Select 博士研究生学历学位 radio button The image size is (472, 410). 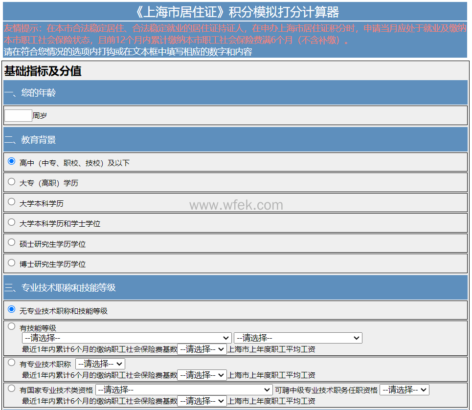point(12,263)
